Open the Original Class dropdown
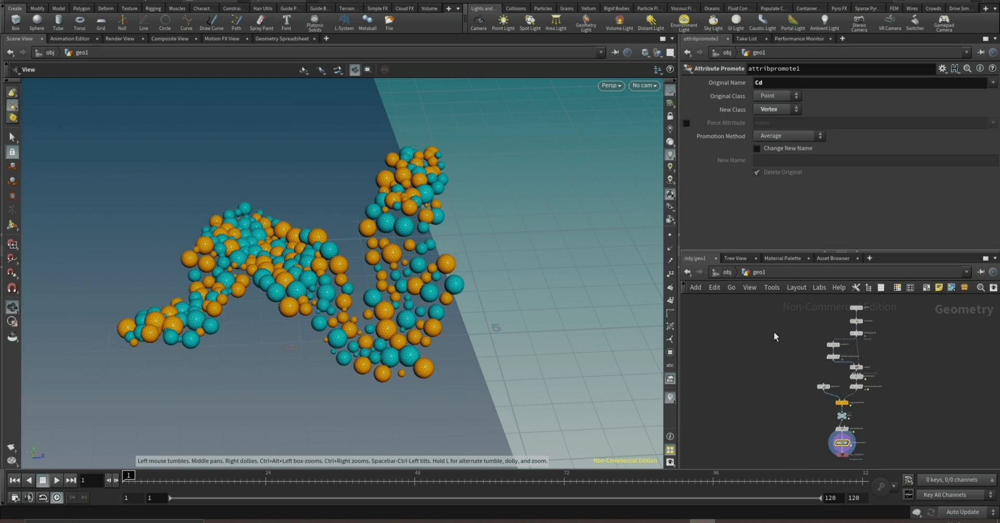 coord(777,96)
